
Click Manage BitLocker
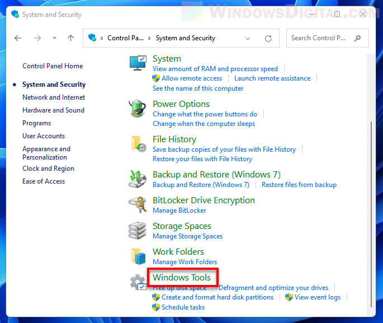[x=179, y=210]
